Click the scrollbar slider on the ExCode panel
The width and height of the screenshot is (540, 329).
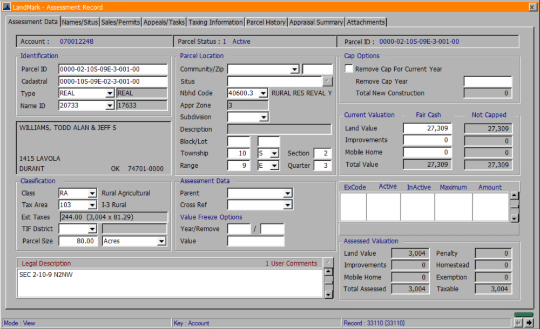514,207
